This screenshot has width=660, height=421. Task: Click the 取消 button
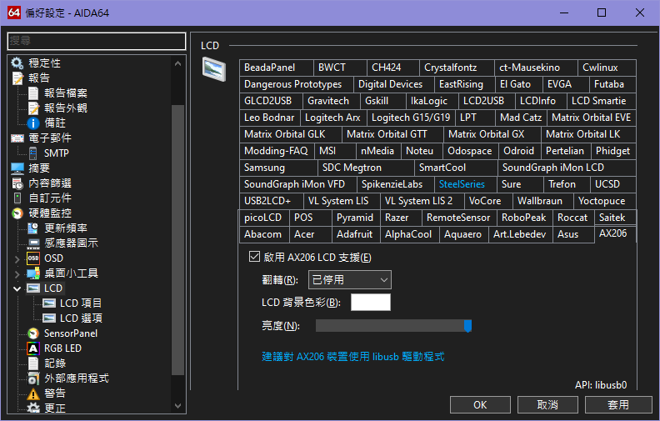pos(547,405)
